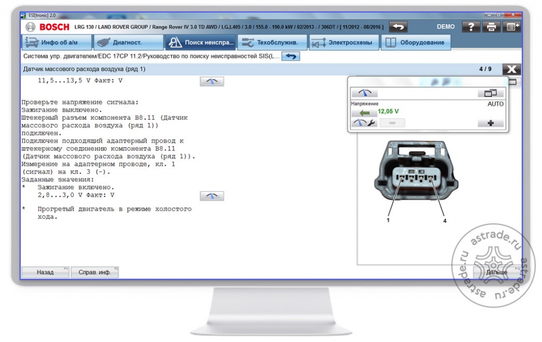Open the Техобслужив. tab
This screenshot has height=342, width=542.
(x=273, y=42)
